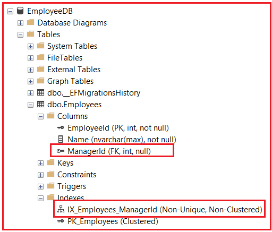Click the FileTables folder icon
The image size is (272, 232).
click(x=41, y=57)
